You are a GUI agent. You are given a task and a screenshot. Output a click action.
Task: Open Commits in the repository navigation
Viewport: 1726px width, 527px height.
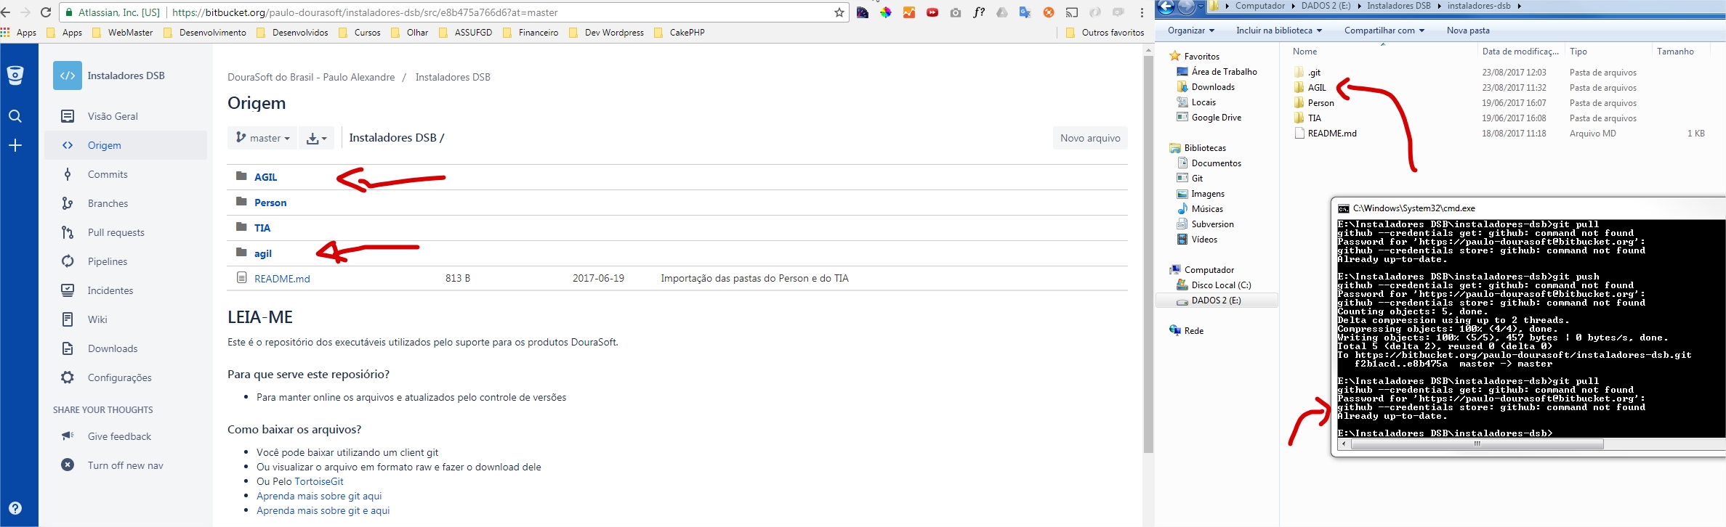[108, 174]
